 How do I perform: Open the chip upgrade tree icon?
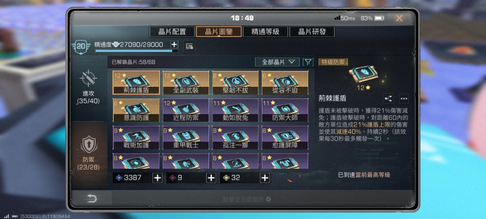[x=388, y=99]
